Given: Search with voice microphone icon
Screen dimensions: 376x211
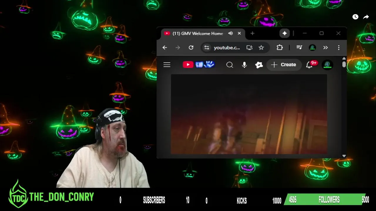Looking at the screenshot, I should click(x=244, y=65).
